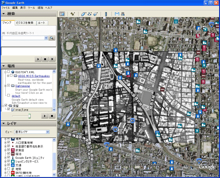Screen dimensions: 220x178
Task: Open the Ruler measuring tool
Action: [x=106, y=14]
